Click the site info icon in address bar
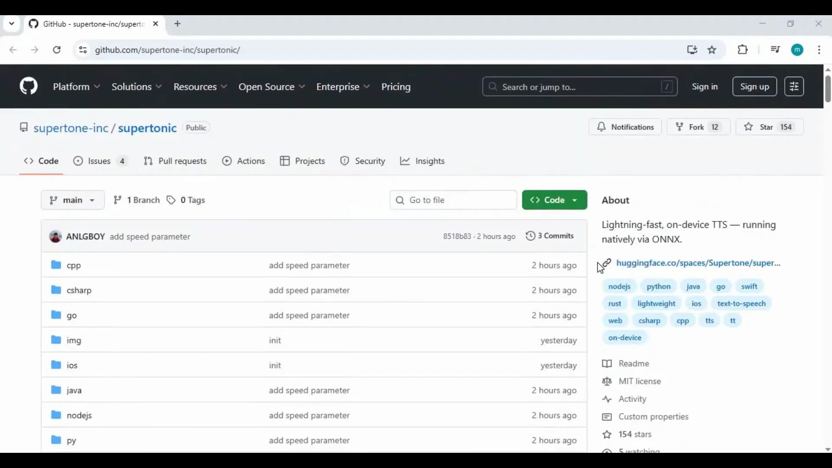Image resolution: width=832 pixels, height=468 pixels. [x=83, y=50]
